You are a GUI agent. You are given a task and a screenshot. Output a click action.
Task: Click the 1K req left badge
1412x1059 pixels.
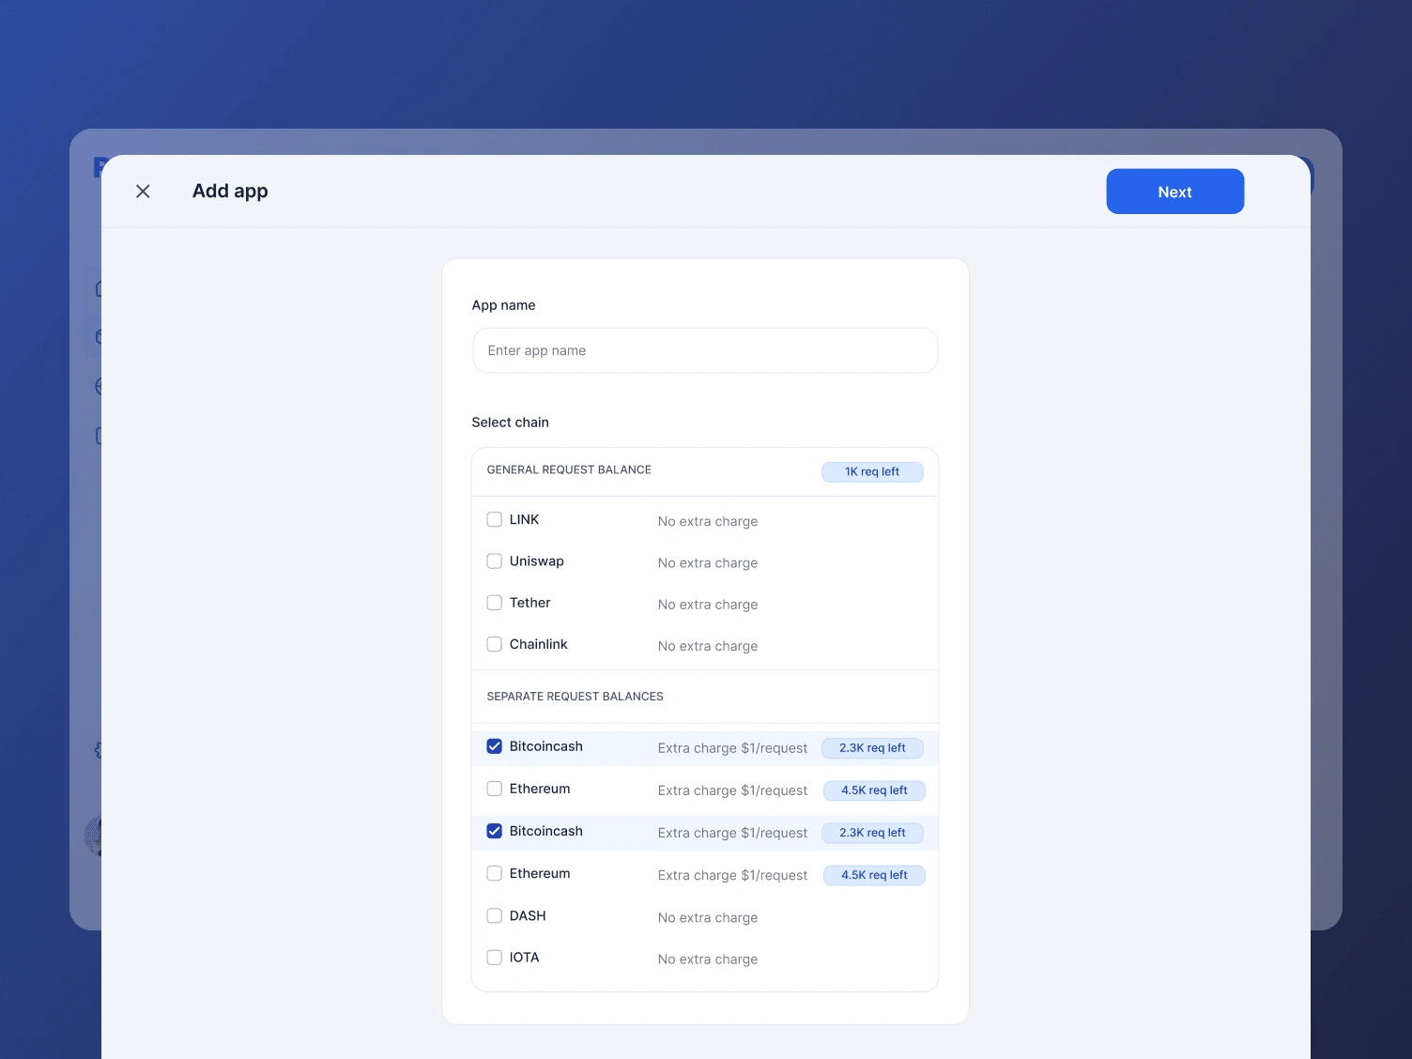point(872,472)
